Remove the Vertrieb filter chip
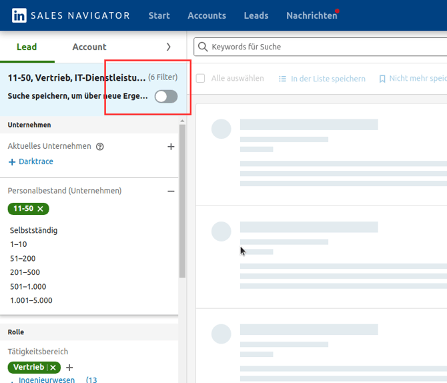The height and width of the screenshot is (383, 447). pyautogui.click(x=53, y=368)
